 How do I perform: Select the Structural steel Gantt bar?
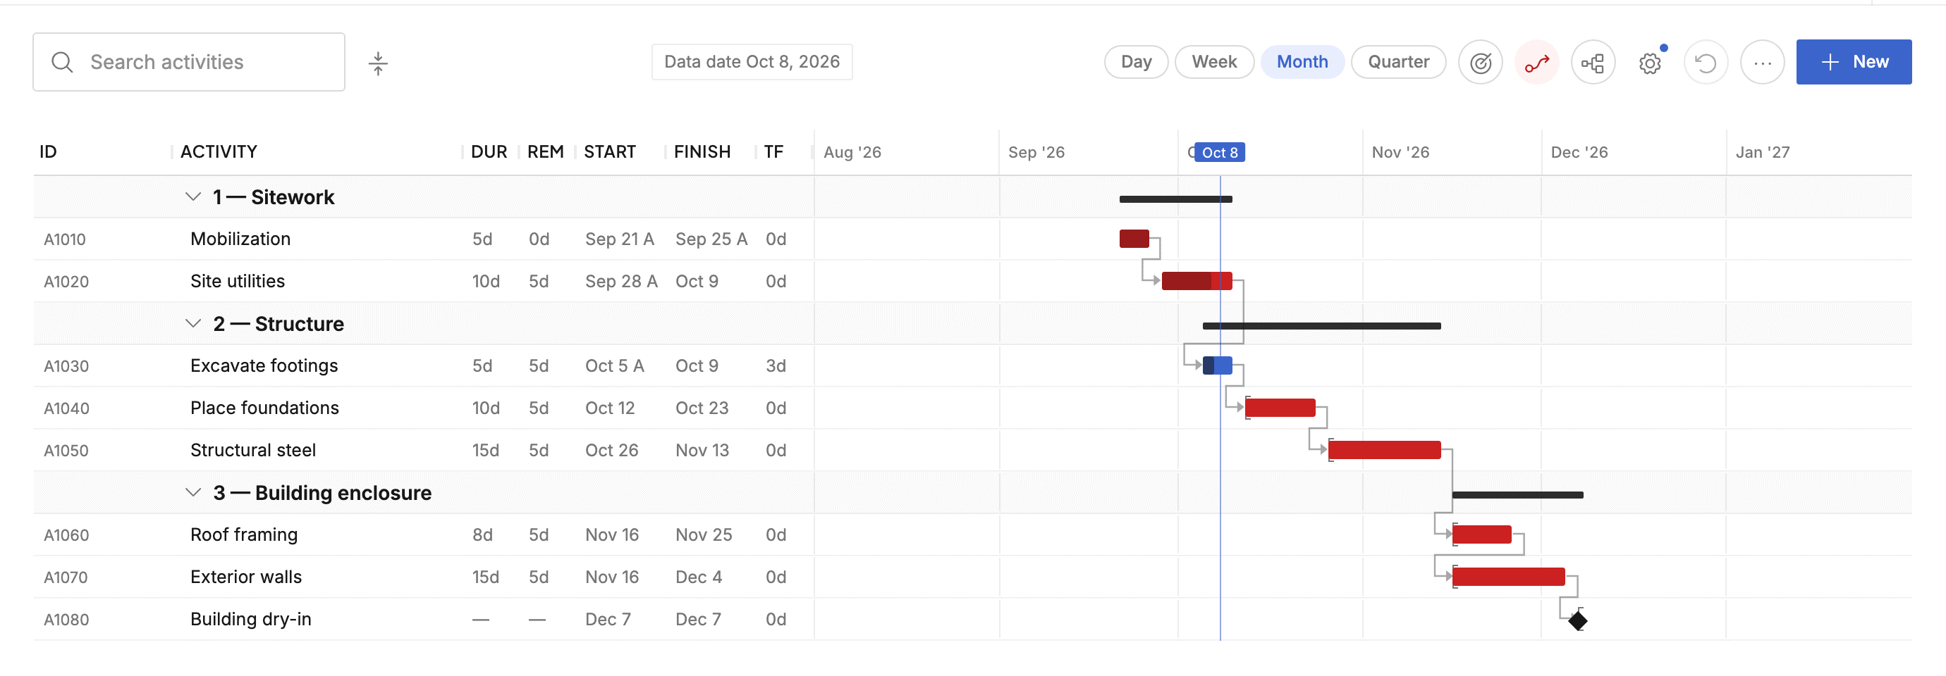[1385, 451]
